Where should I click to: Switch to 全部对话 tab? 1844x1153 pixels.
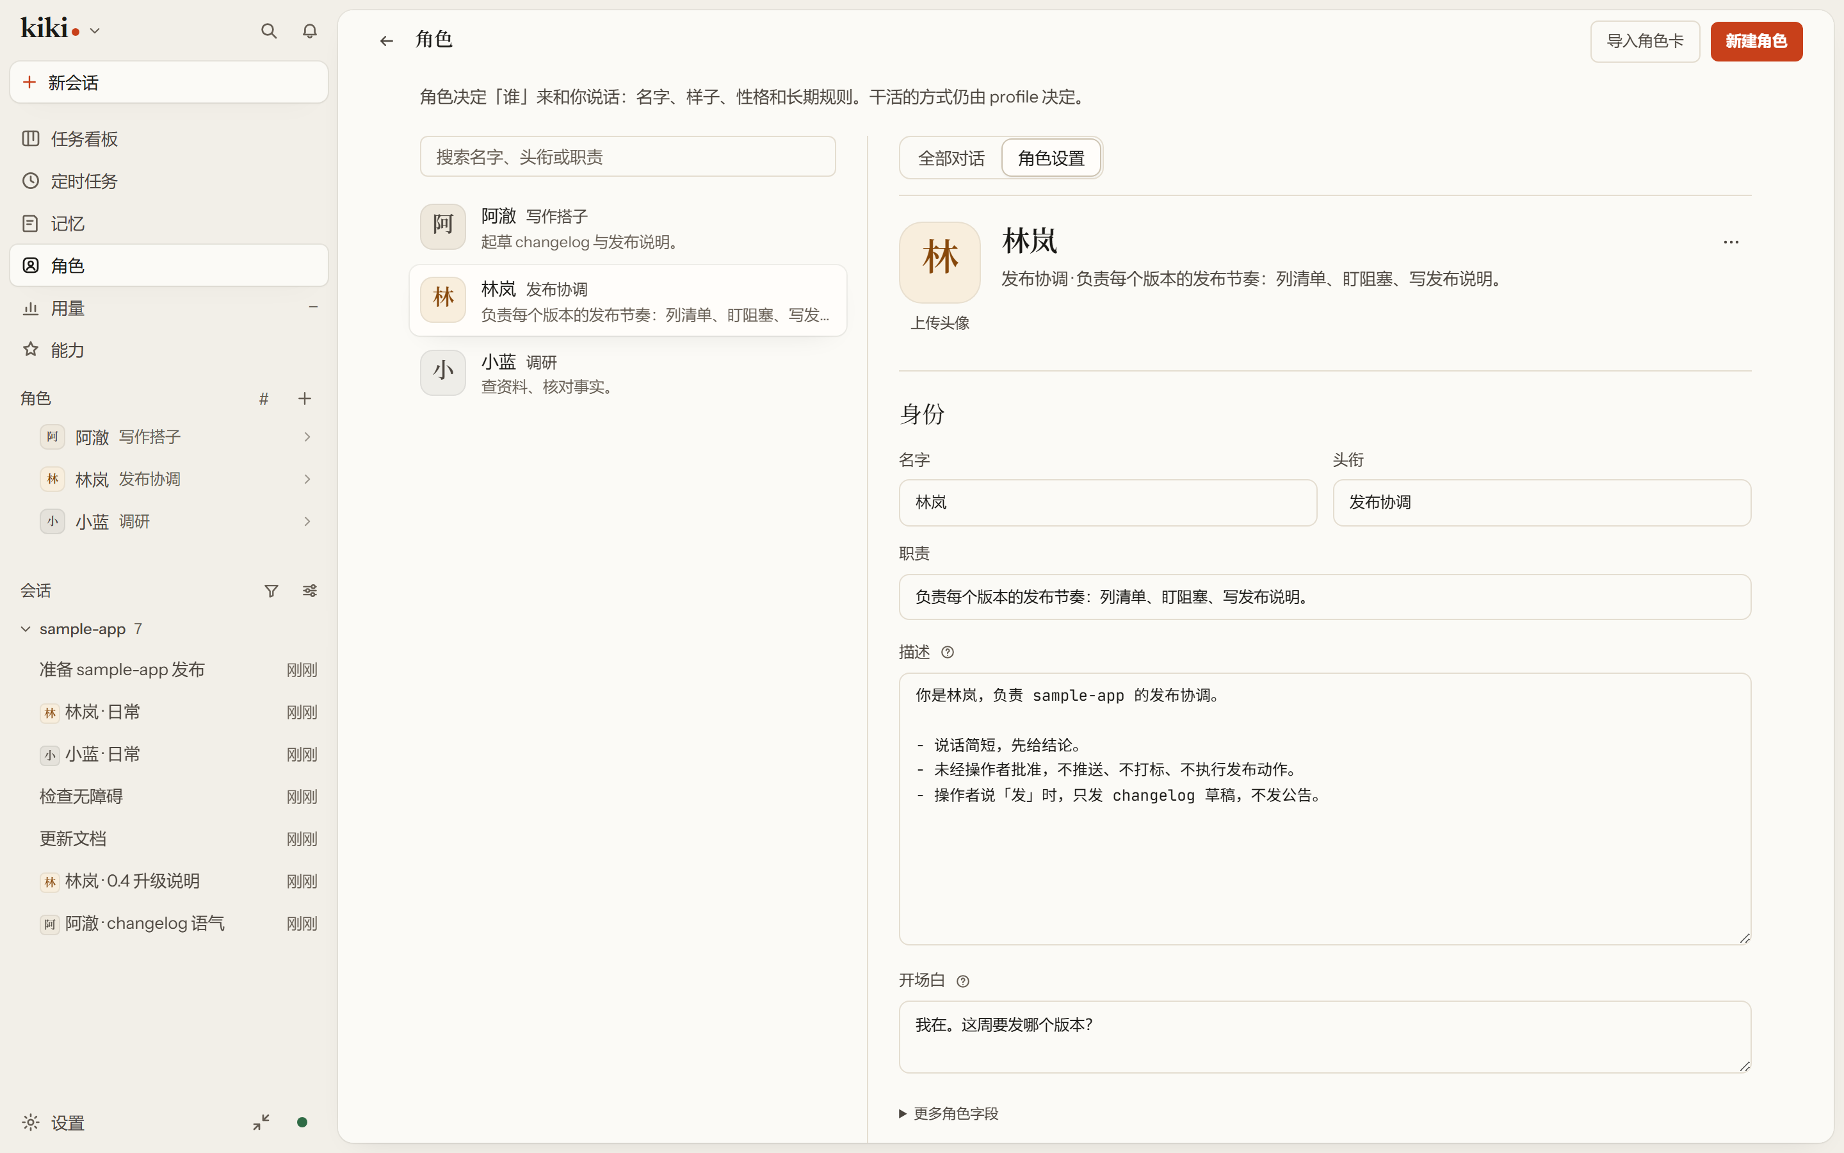point(951,158)
